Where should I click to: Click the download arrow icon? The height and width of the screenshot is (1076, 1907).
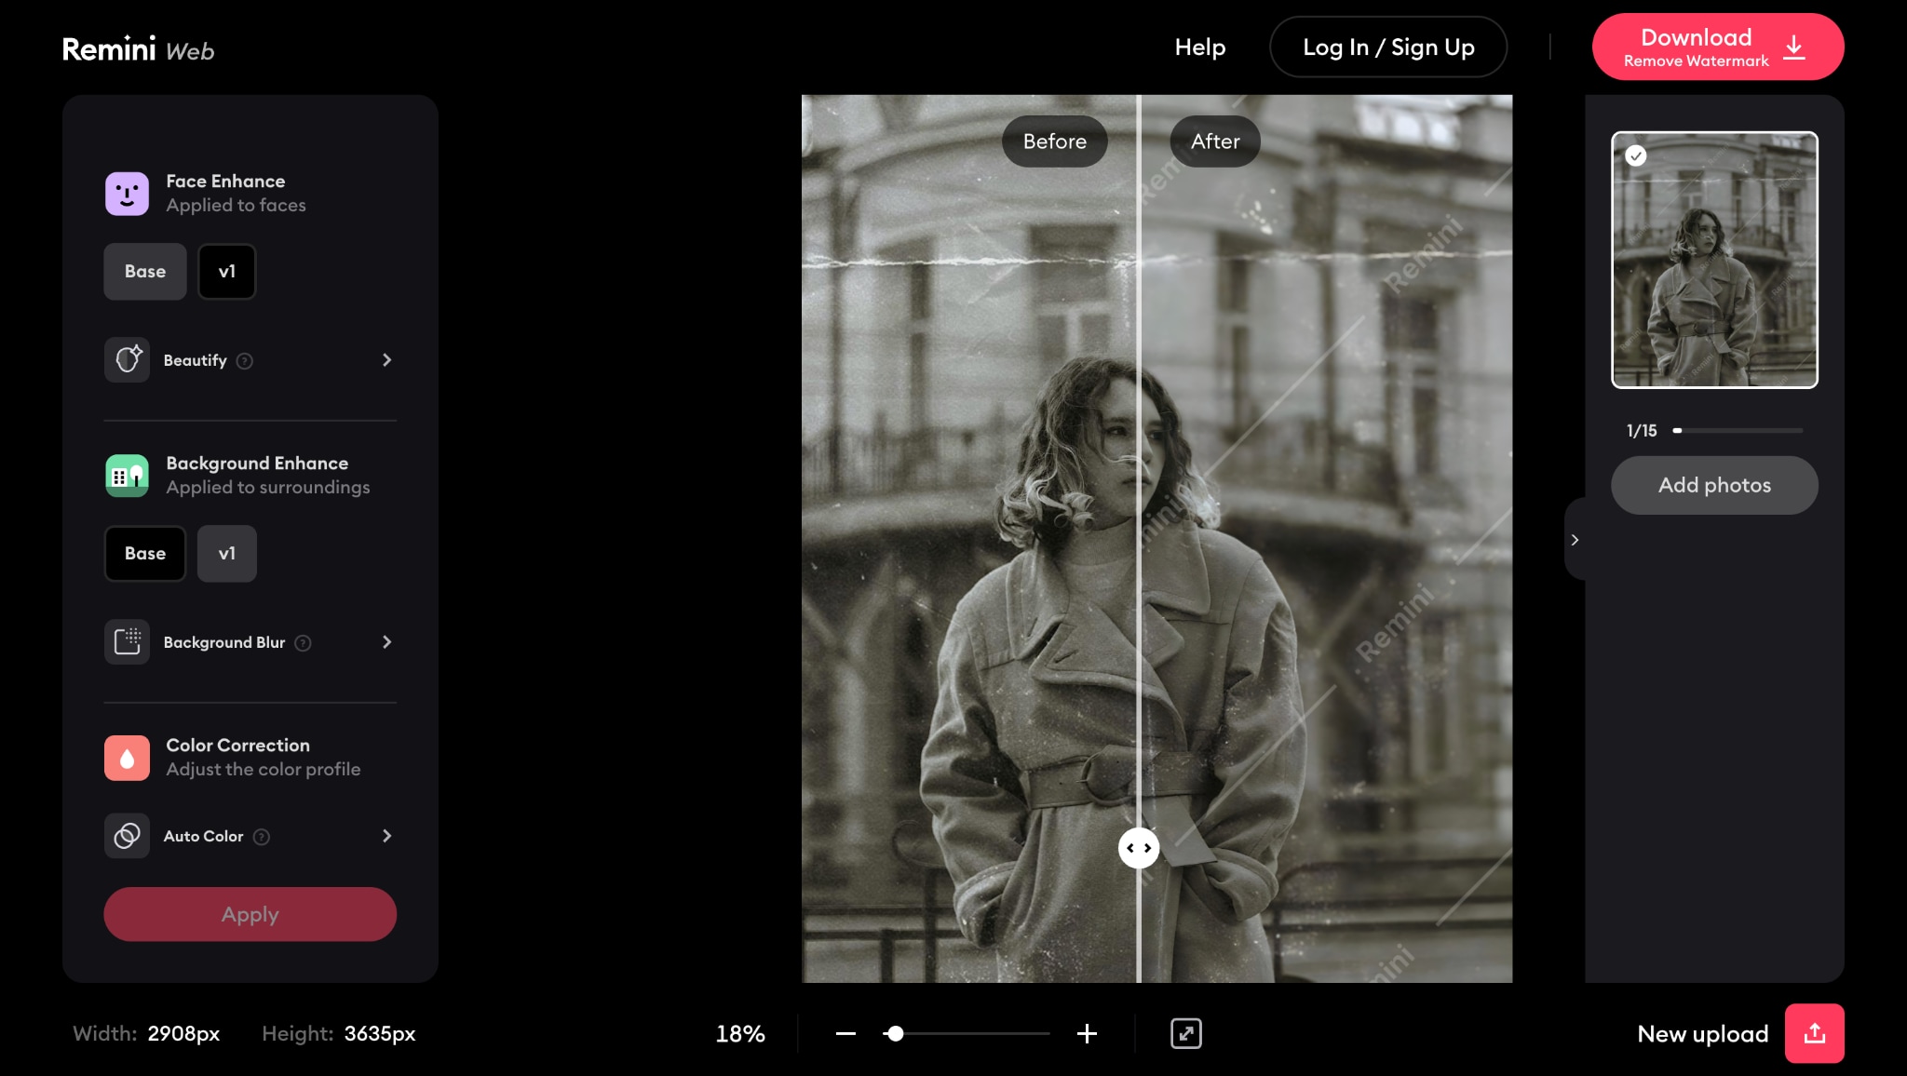1794,47
